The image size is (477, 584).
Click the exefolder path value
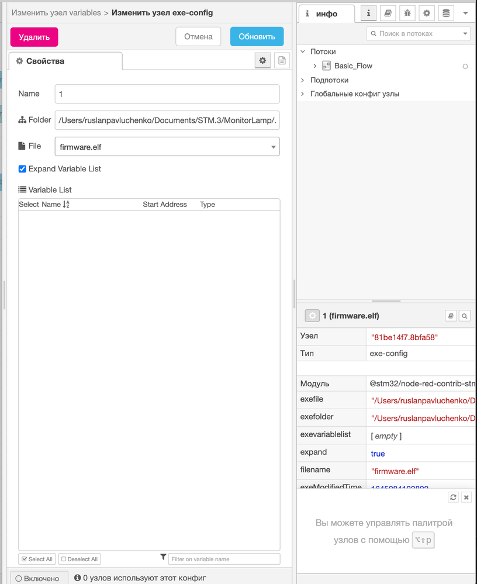[x=423, y=418]
